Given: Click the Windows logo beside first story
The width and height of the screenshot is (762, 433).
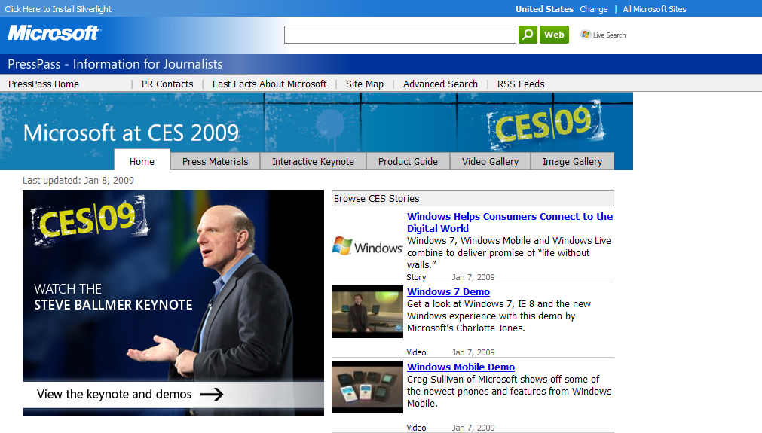Looking at the screenshot, I should pos(367,246).
